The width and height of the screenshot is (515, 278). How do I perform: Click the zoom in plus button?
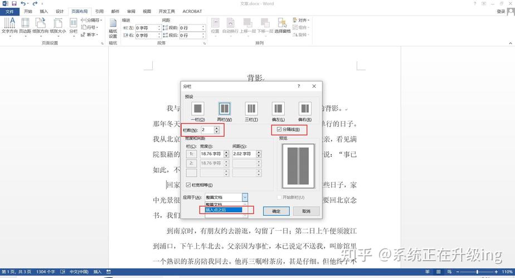[496, 272]
